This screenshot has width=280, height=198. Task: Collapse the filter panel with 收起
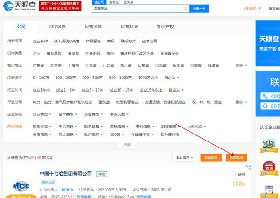pyautogui.click(x=127, y=145)
